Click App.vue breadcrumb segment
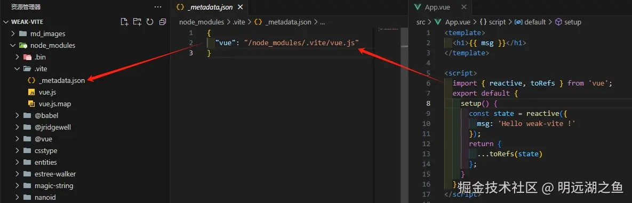This screenshot has height=203, width=632. tap(458, 22)
